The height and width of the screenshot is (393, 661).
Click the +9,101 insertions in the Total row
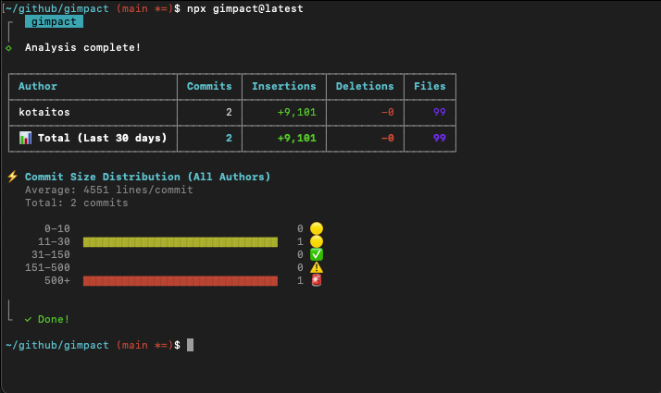[297, 138]
